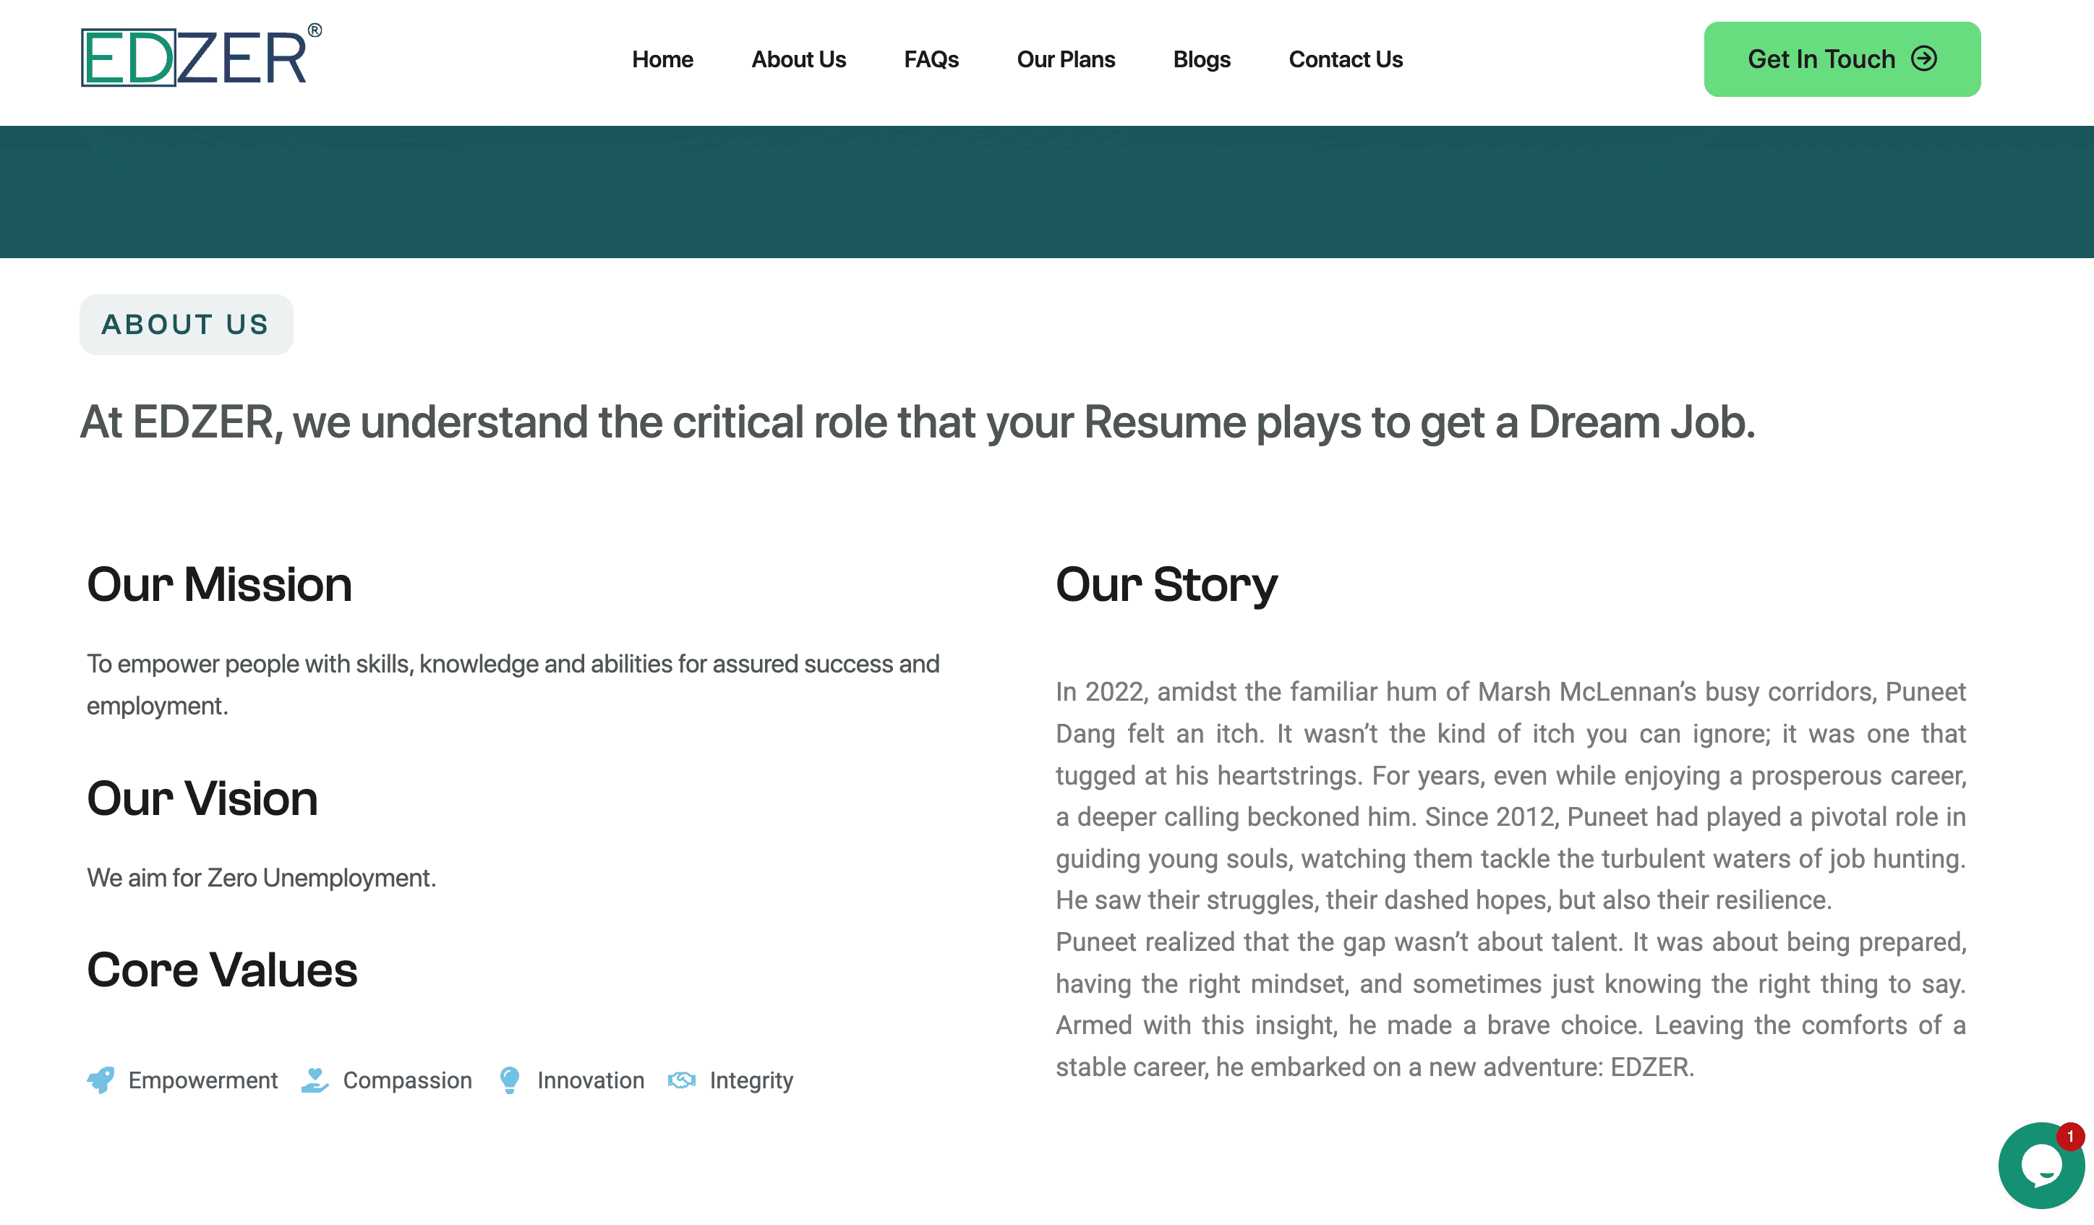Click the Our Mission heading

[x=219, y=584]
